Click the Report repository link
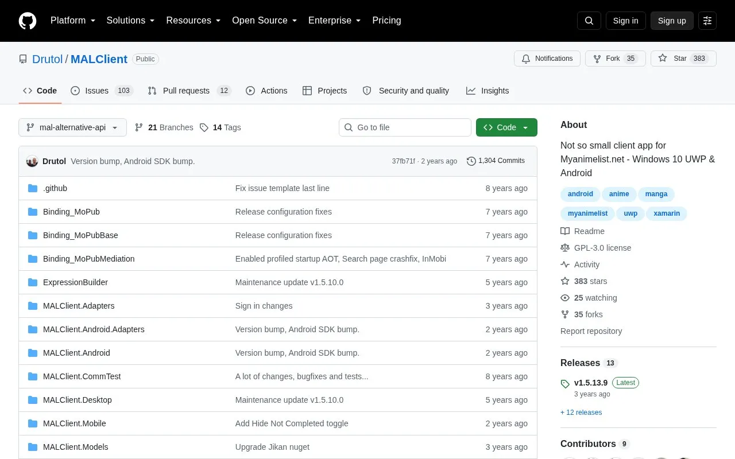 [591, 331]
